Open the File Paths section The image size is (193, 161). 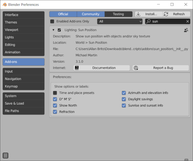coord(23,111)
